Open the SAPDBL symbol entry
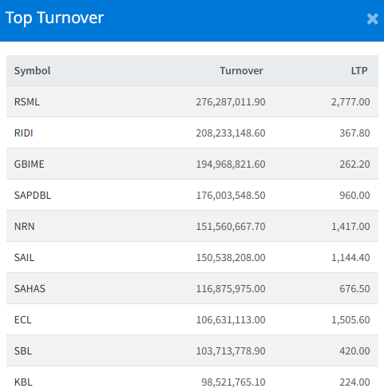 [33, 196]
